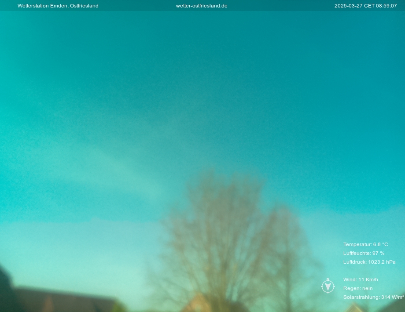Select the 'Solarstrahlung: 314 W/m²' reading
Viewport: 405px width, 312px height.
[x=373, y=297]
